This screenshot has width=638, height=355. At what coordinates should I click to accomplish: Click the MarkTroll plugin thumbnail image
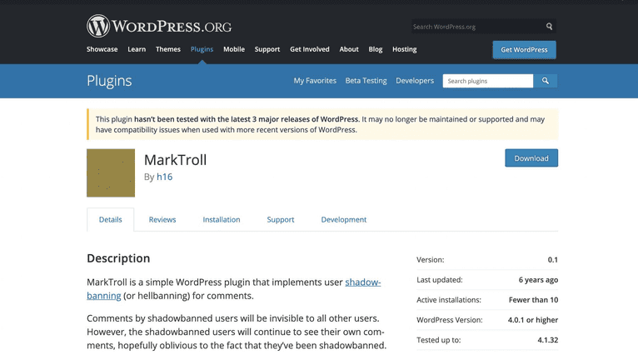(111, 172)
